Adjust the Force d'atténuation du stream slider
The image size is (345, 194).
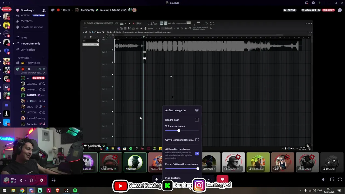(182, 169)
